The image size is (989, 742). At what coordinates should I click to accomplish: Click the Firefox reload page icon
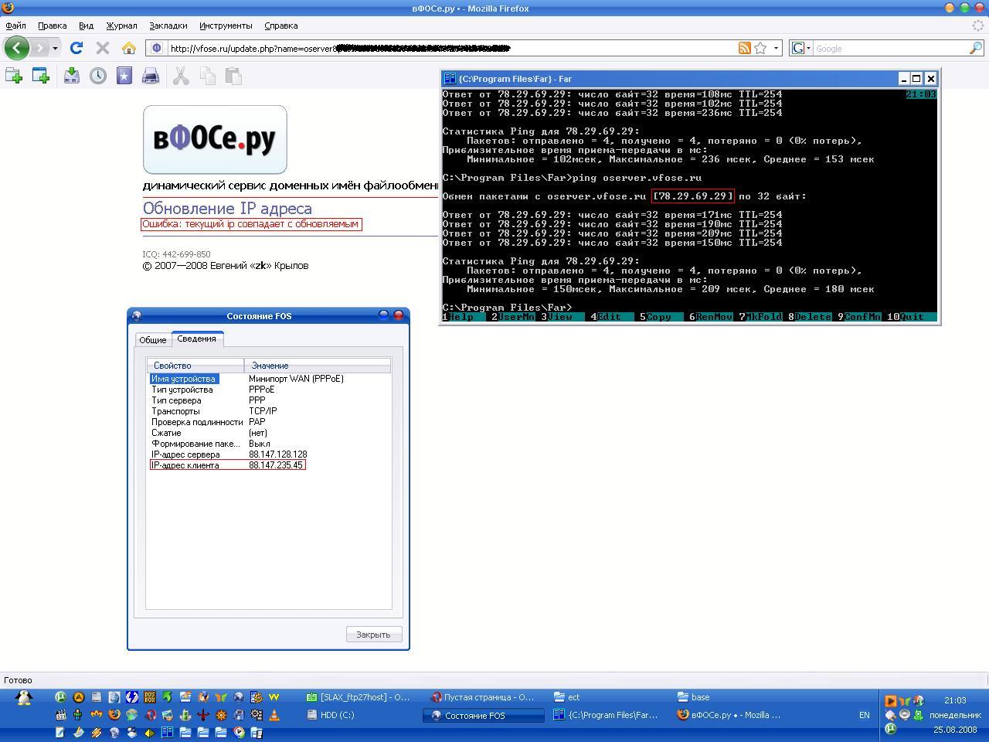pyautogui.click(x=76, y=48)
